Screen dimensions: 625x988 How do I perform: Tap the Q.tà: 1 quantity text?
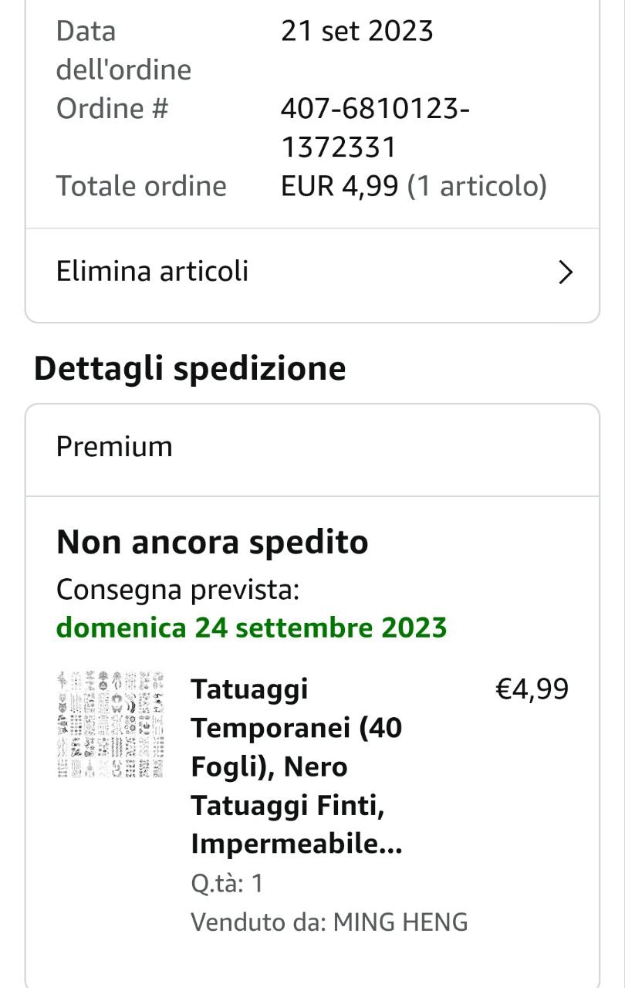pos(227,883)
